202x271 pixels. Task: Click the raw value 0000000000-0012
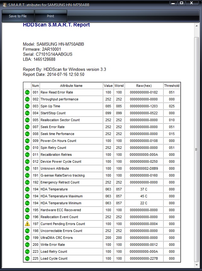(x=144, y=245)
